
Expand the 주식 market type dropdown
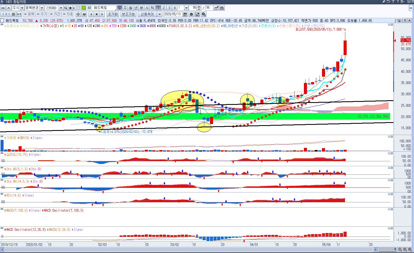(22, 8)
